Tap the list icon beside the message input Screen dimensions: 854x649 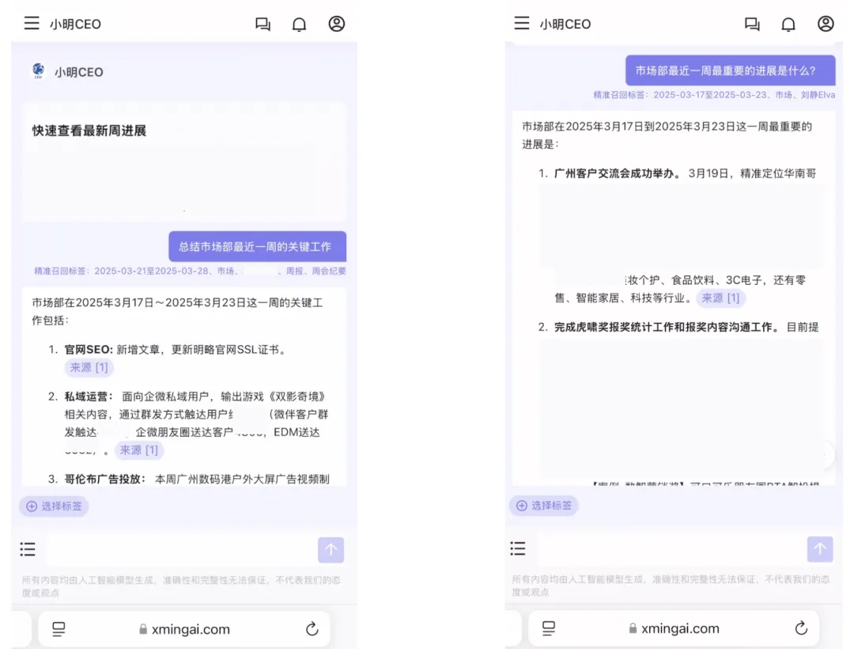[28, 548]
